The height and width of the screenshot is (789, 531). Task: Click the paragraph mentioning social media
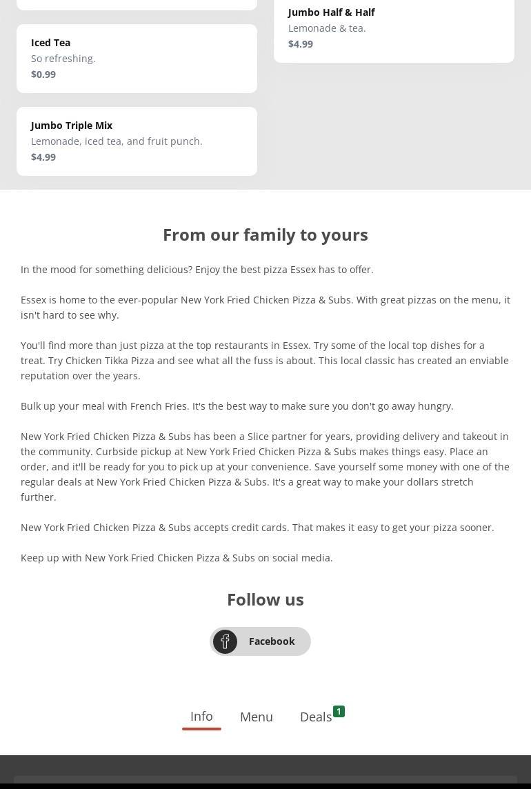(177, 558)
